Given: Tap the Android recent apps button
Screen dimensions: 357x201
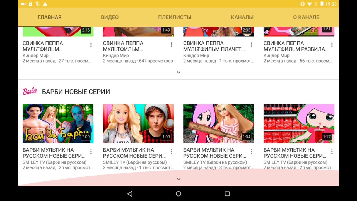Looking at the screenshot, I should tap(227, 194).
